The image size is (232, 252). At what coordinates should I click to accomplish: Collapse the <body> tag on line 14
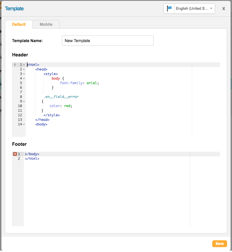pos(23,124)
